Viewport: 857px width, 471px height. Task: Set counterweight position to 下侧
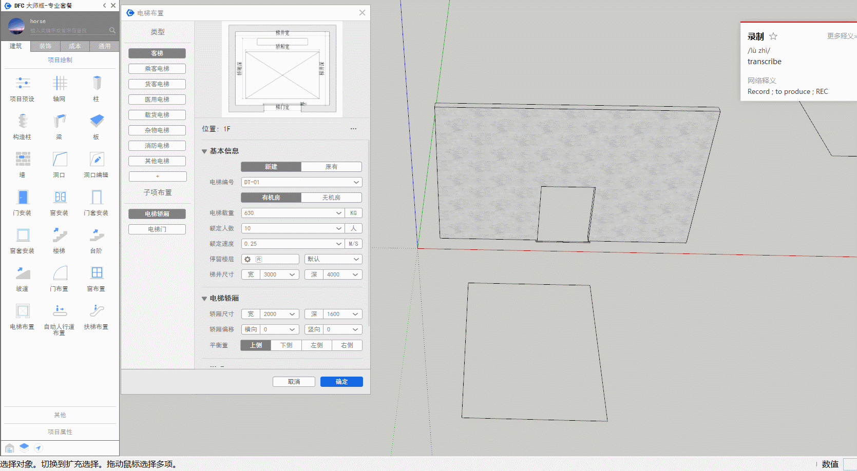(x=286, y=345)
